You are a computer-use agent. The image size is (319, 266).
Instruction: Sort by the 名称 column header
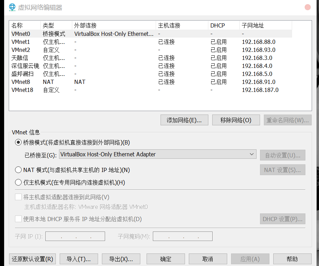point(25,25)
